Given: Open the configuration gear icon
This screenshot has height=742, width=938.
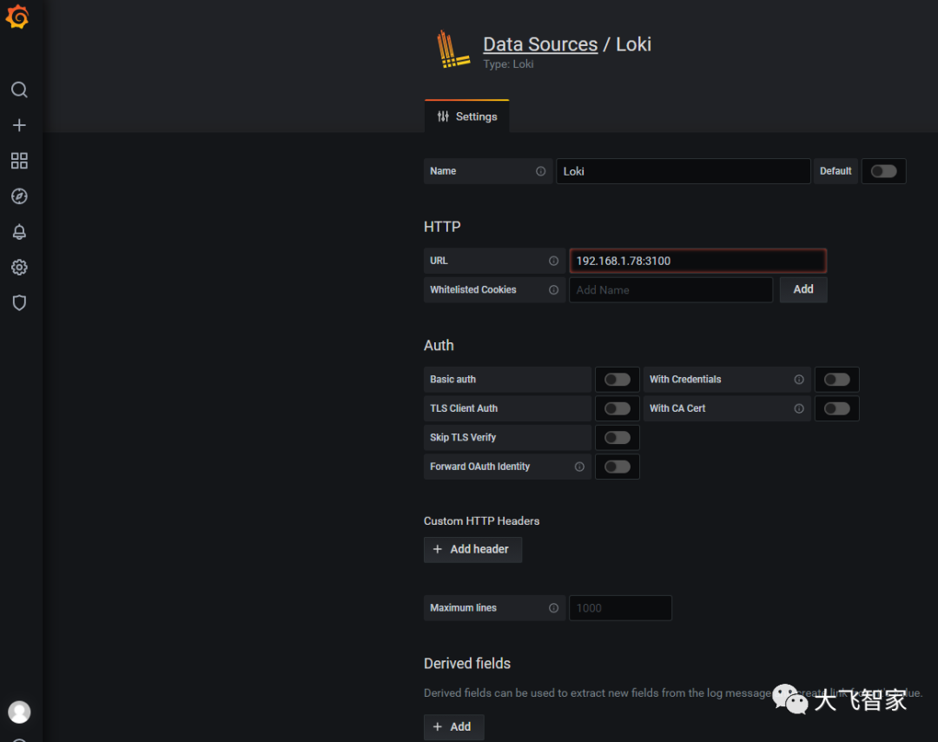Looking at the screenshot, I should tap(19, 267).
